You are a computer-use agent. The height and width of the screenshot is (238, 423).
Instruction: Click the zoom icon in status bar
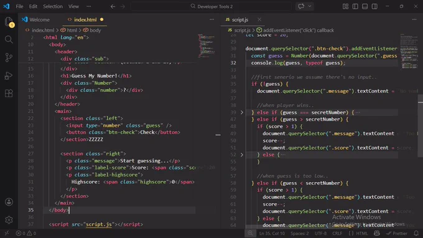pos(250,234)
